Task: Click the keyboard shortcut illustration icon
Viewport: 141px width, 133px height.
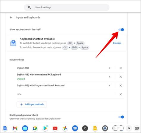Action: coord(13,43)
